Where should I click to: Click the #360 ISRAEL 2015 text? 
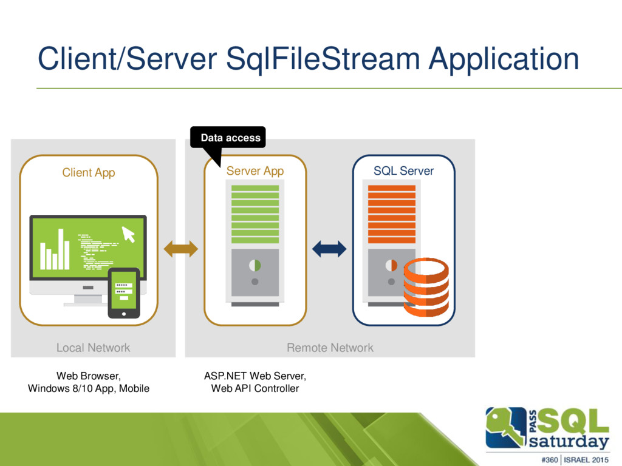click(x=575, y=460)
